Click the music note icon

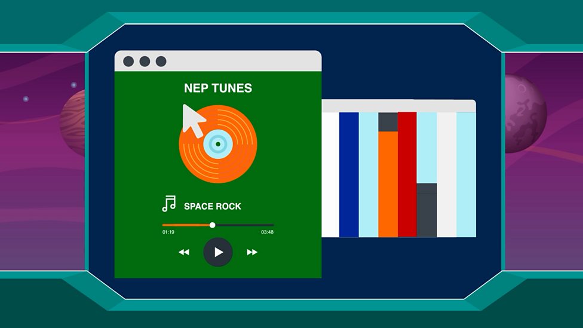169,204
